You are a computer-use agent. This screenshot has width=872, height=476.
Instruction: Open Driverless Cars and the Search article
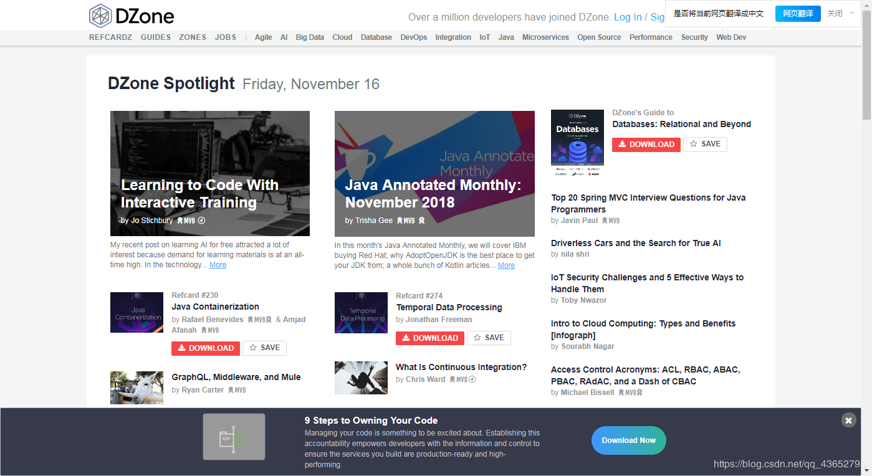coord(636,243)
